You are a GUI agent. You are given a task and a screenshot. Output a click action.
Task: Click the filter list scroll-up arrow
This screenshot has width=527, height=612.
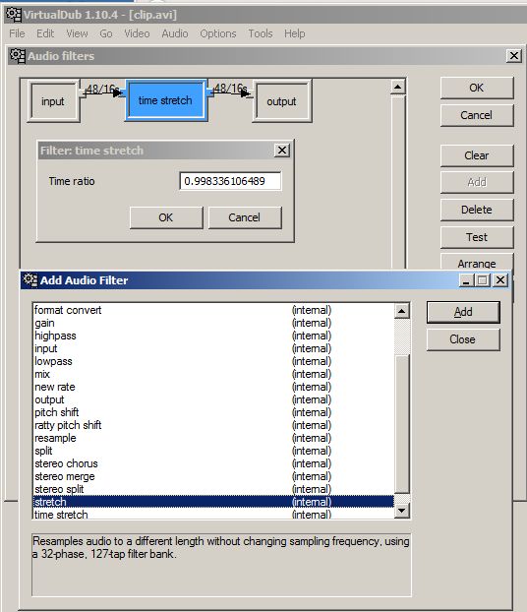(x=402, y=311)
